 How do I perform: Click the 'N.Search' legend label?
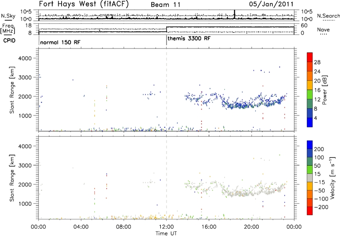pos(328,16)
